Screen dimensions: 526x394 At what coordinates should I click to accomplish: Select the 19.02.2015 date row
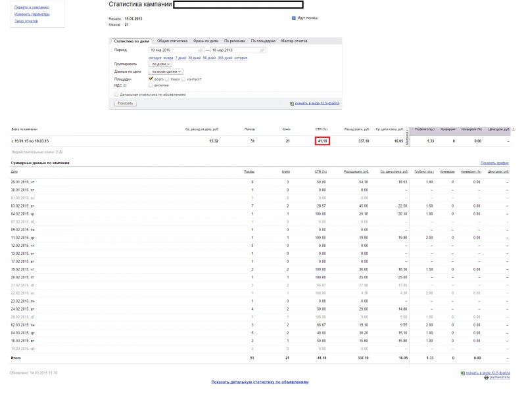[260, 270]
